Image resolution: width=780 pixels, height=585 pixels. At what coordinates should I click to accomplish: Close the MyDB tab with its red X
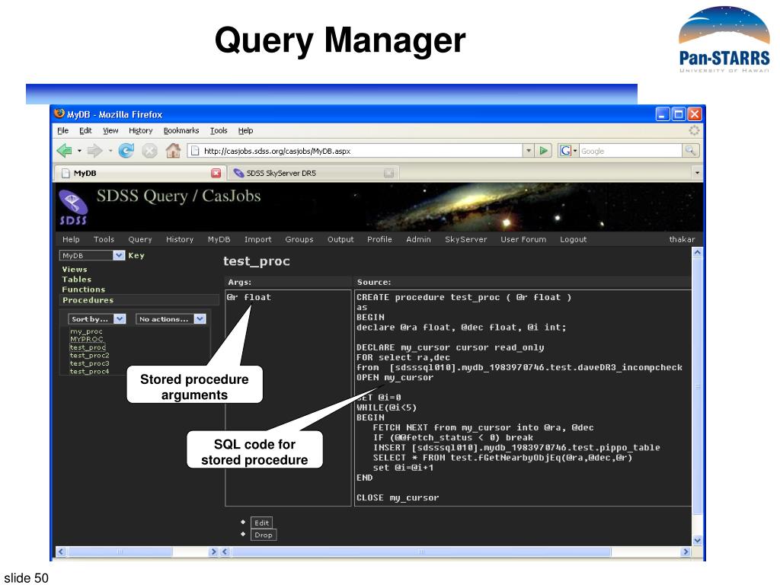click(216, 173)
